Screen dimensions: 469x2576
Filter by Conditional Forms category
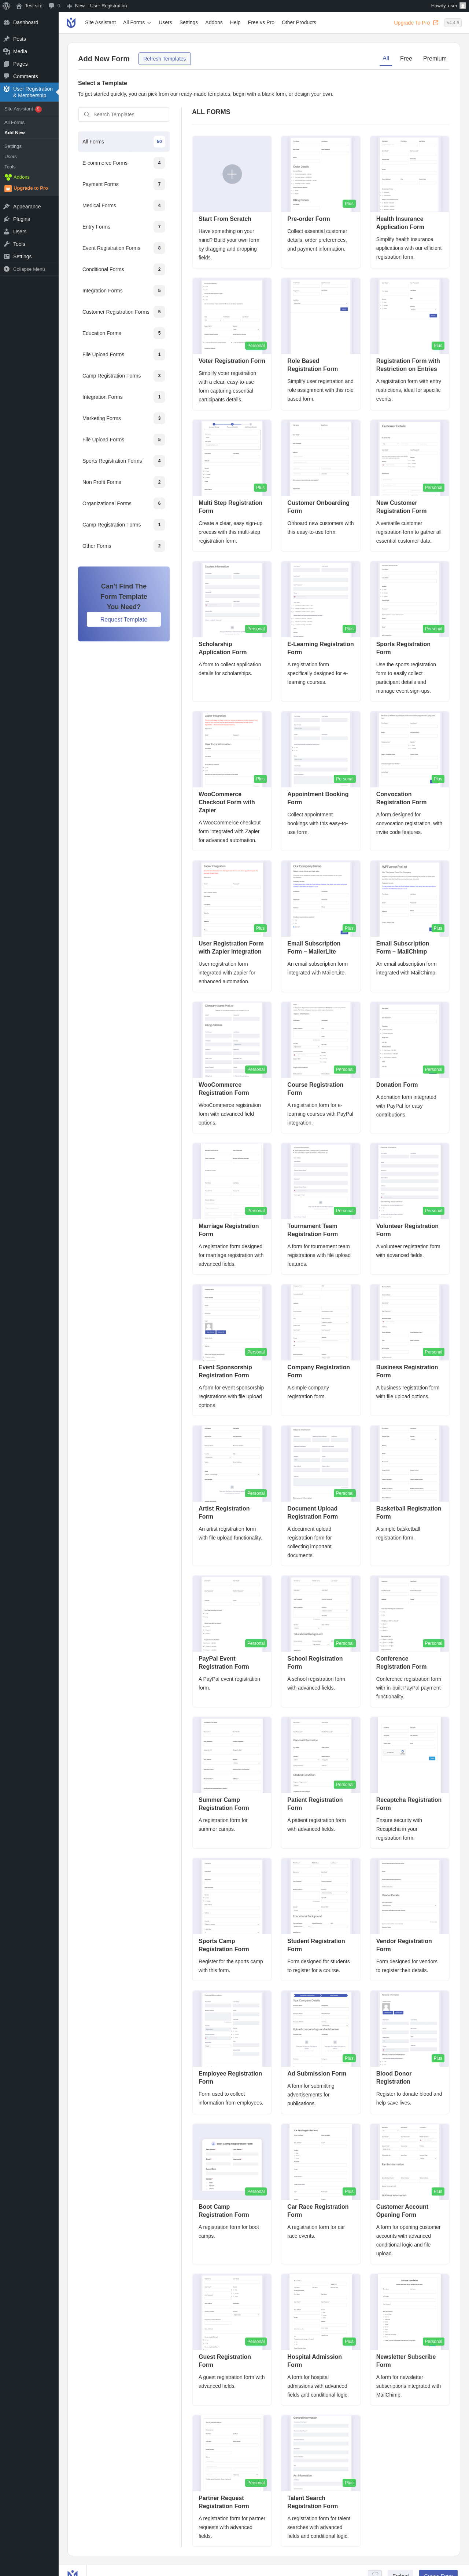[x=124, y=269]
